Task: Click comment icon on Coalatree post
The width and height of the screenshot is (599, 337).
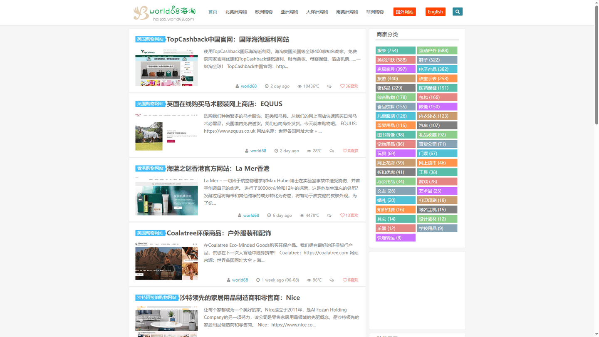Action: coord(332,280)
